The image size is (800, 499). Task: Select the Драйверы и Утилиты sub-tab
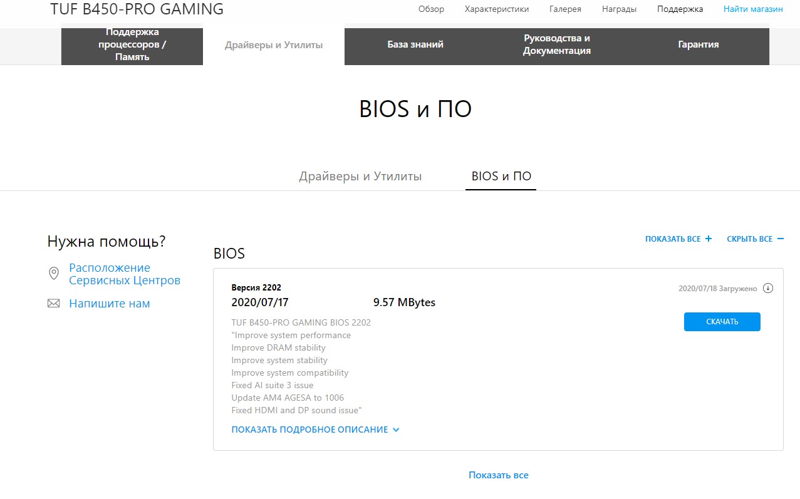[360, 177]
